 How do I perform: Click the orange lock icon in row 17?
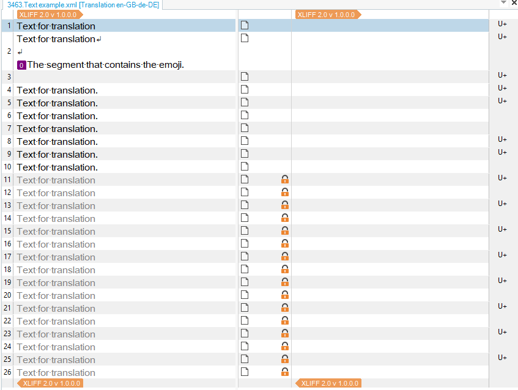285,256
